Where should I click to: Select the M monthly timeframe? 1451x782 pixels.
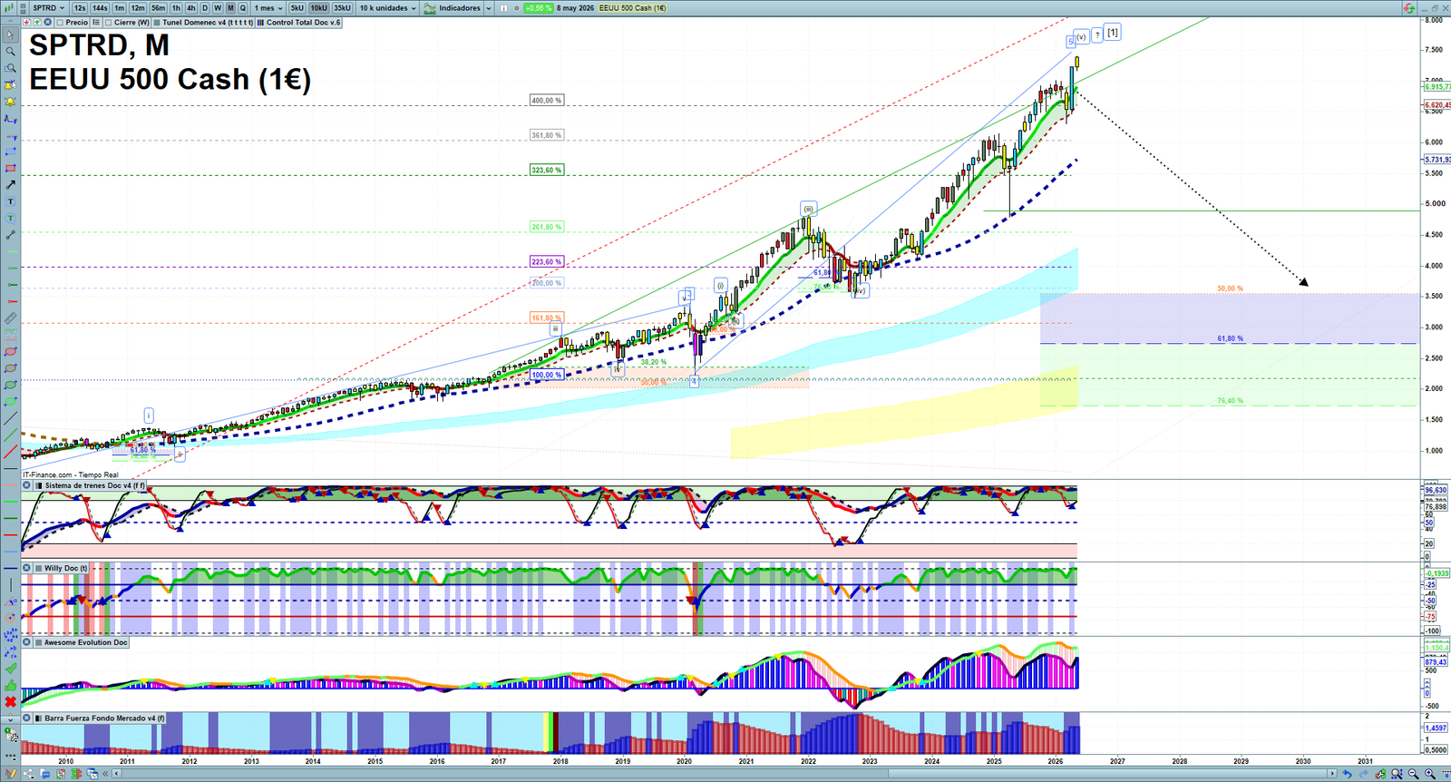point(230,8)
